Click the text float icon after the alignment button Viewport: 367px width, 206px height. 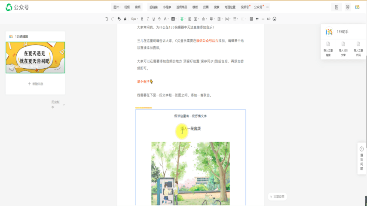pyautogui.click(x=190, y=19)
